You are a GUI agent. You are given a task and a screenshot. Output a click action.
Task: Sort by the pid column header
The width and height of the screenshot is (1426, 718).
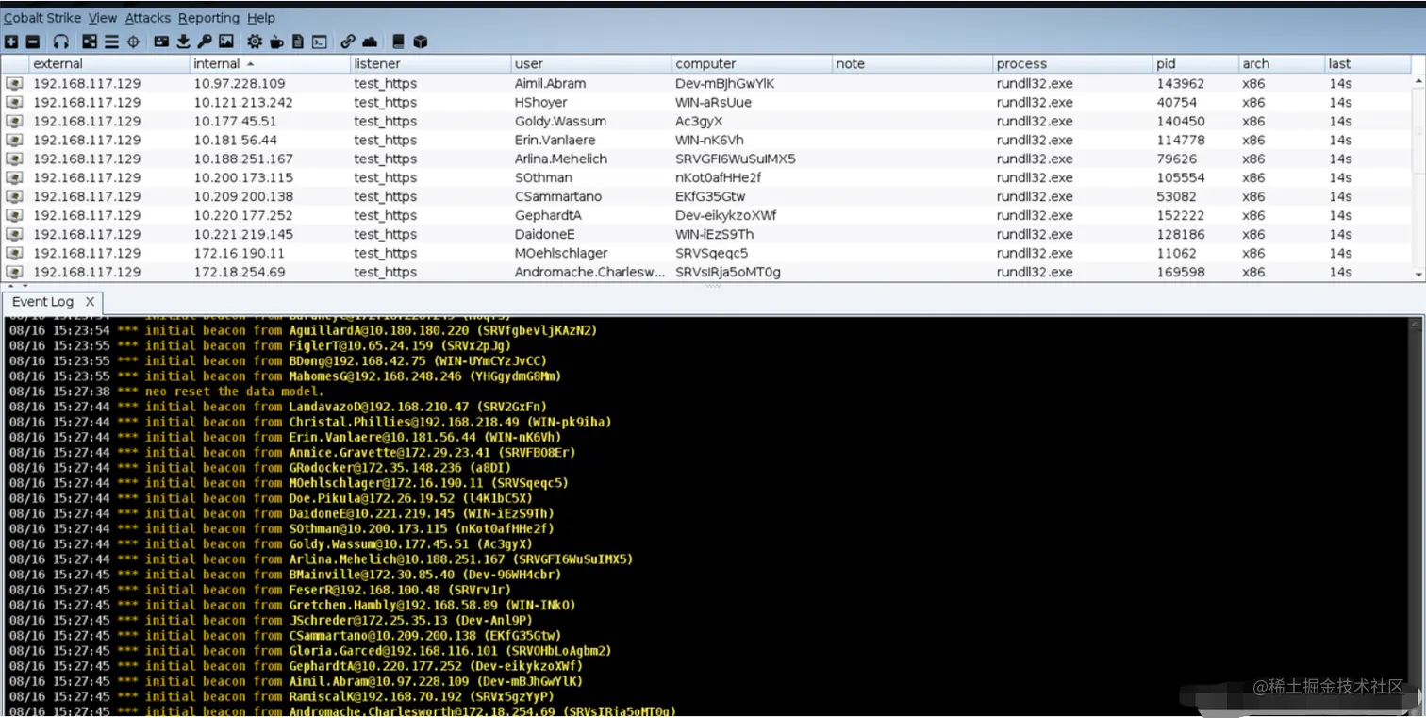(x=1196, y=64)
